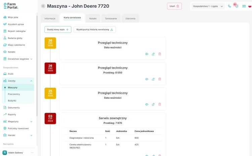Click the Przebieg: 7 870 text

(x=113, y=123)
